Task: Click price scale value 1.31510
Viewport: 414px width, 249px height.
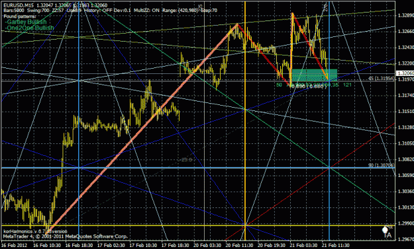Action: pyautogui.click(x=406, y=112)
